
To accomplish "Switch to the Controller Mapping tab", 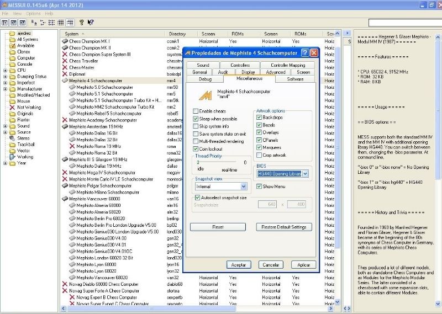I will [288, 65].
